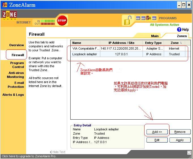The image size is (193, 159).
Task: Click the IP Address entry type cell
Action: (153, 54)
